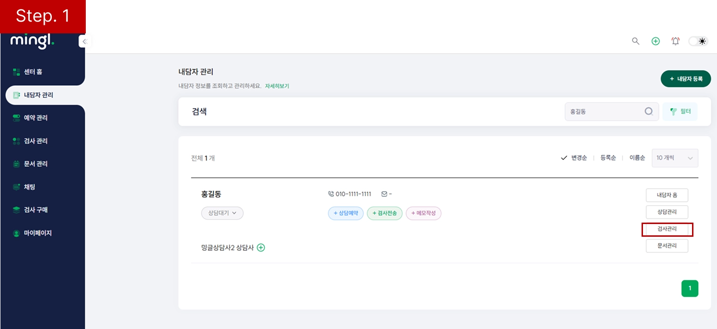Open the 자세히보기 link
The width and height of the screenshot is (717, 329).
pos(277,86)
